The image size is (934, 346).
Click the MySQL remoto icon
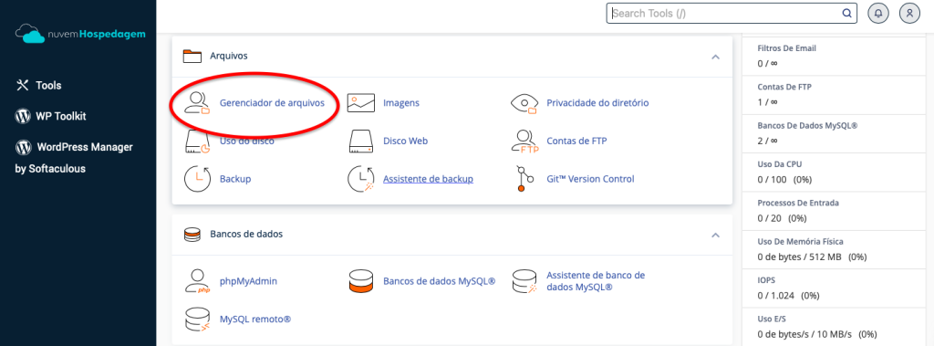pos(197,320)
